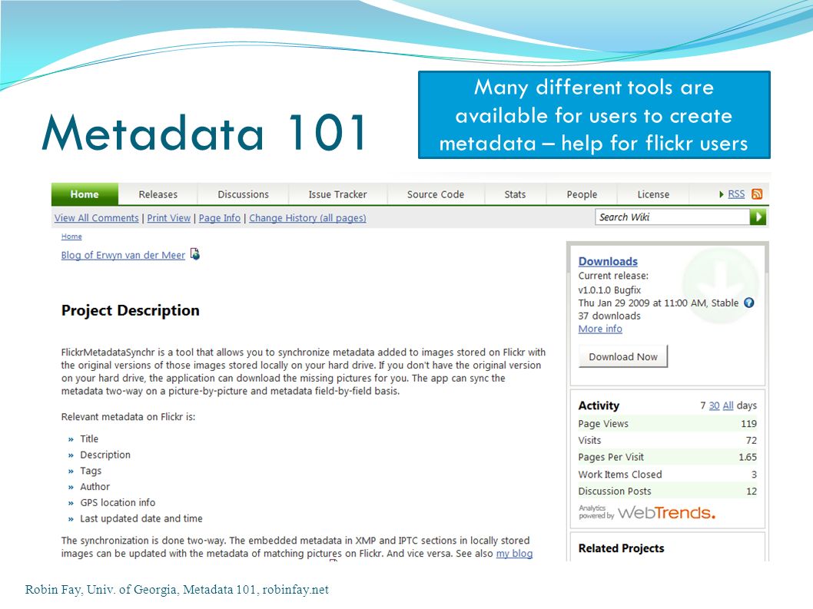Click the green Search Wiki go arrow

[758, 217]
